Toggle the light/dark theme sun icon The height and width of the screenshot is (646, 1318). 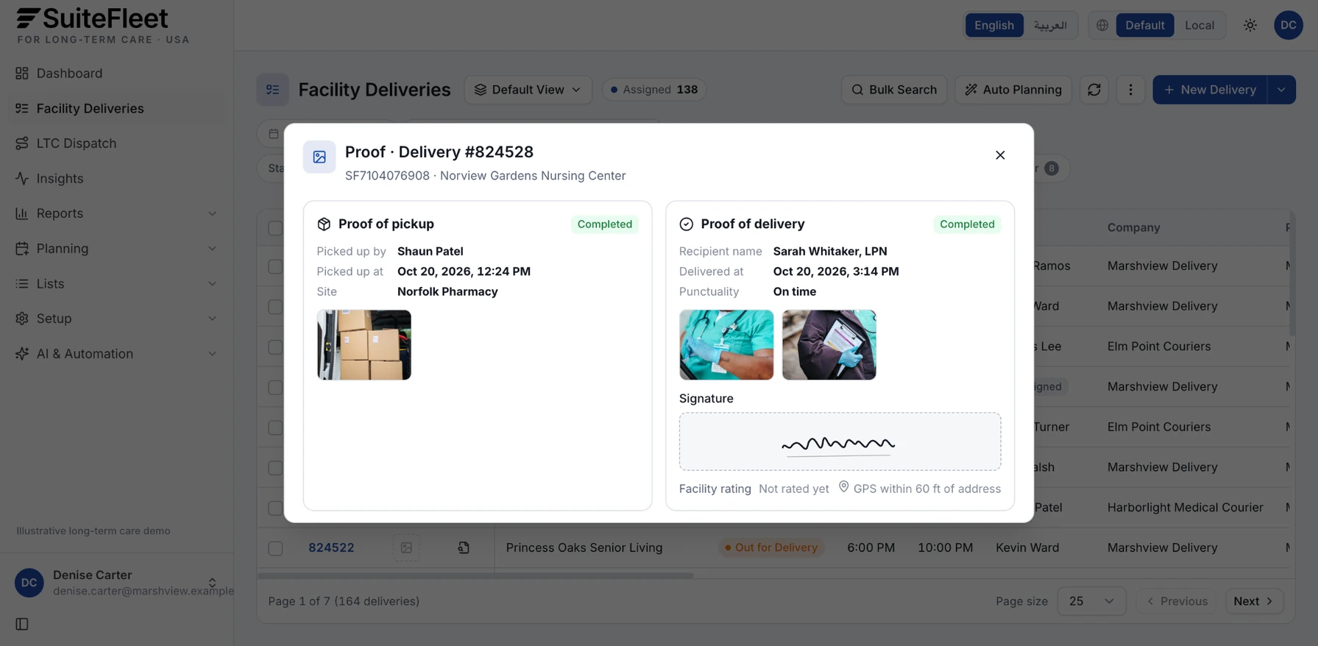tap(1250, 25)
